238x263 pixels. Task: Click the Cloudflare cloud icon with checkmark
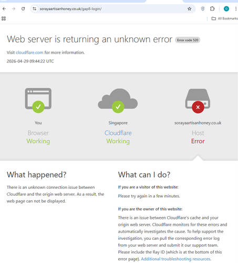[x=118, y=100]
